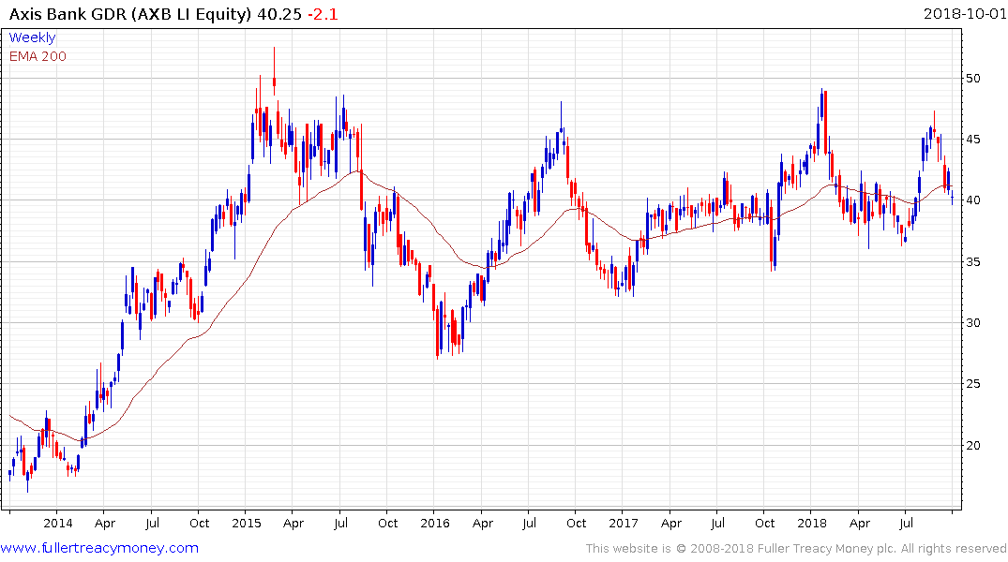Viewport: 1008px width, 562px height.
Task: Click the 2018-10-01 chart date
Action: (x=964, y=14)
